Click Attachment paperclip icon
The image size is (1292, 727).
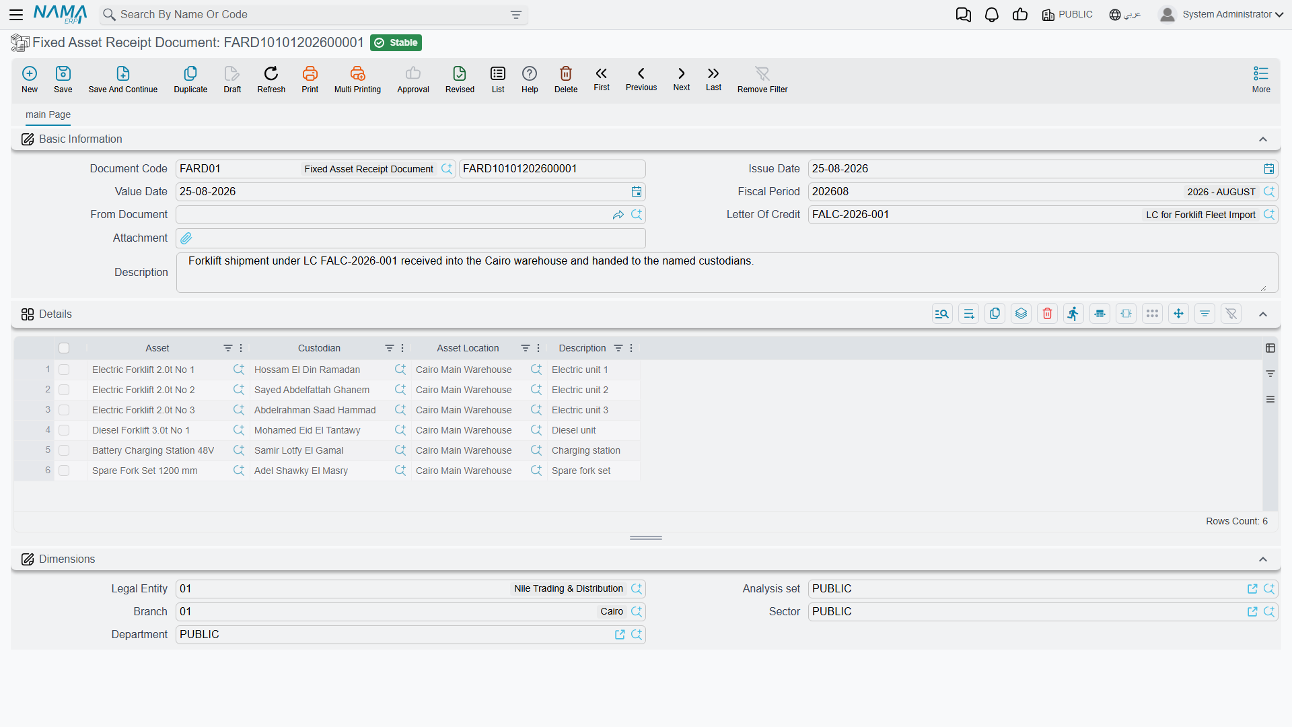coord(186,238)
